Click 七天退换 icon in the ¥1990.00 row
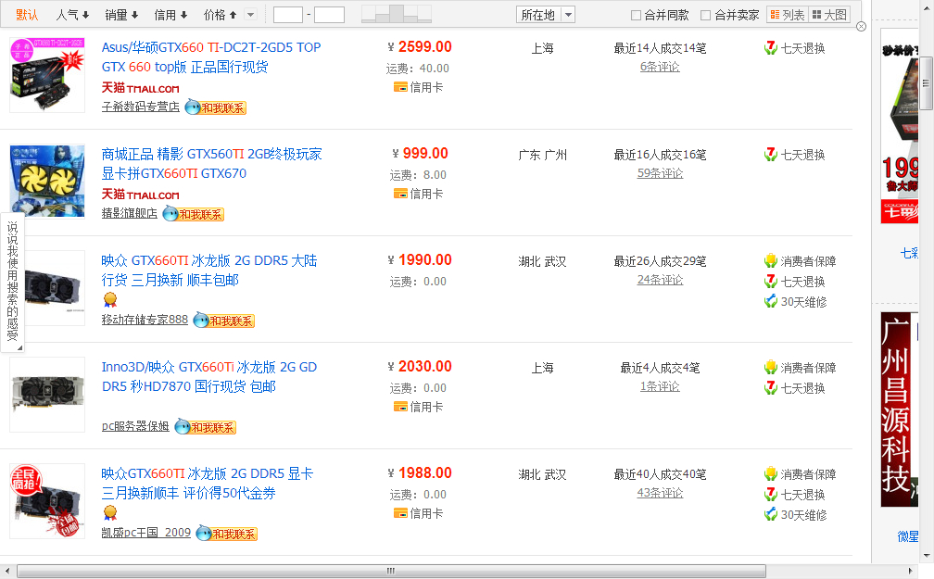The image size is (934, 579). tap(771, 281)
